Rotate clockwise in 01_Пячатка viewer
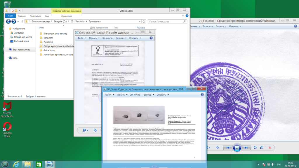 (x=261, y=148)
